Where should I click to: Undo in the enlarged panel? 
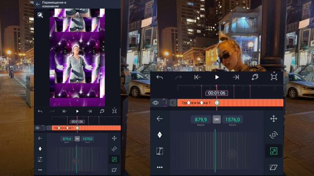pyautogui.click(x=159, y=77)
